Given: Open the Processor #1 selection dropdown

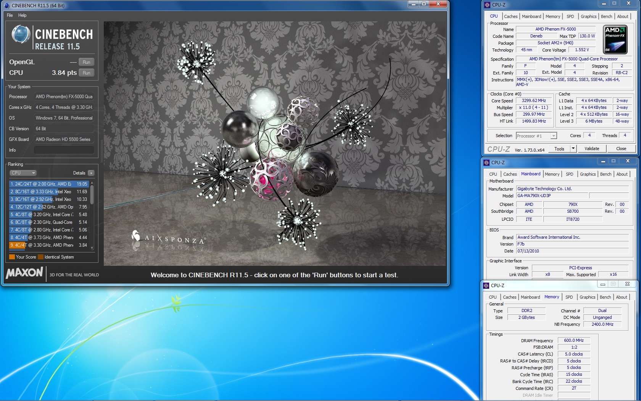Looking at the screenshot, I should pyautogui.click(x=536, y=136).
